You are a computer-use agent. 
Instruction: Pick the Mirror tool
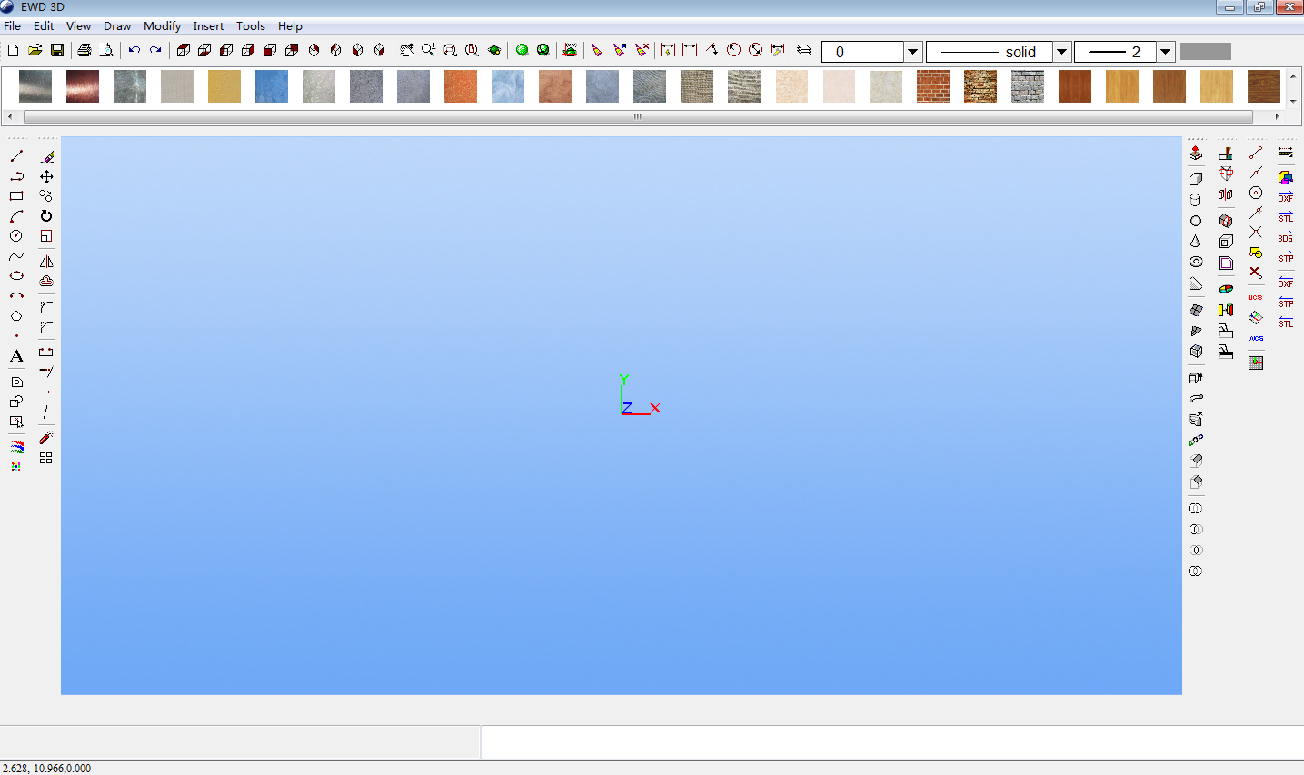point(46,262)
